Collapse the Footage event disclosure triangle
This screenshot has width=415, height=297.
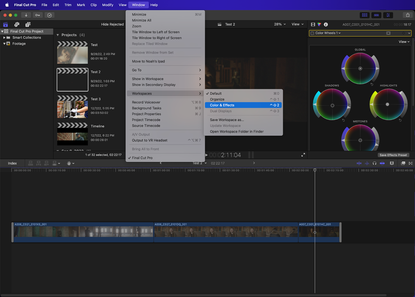(x=4, y=44)
